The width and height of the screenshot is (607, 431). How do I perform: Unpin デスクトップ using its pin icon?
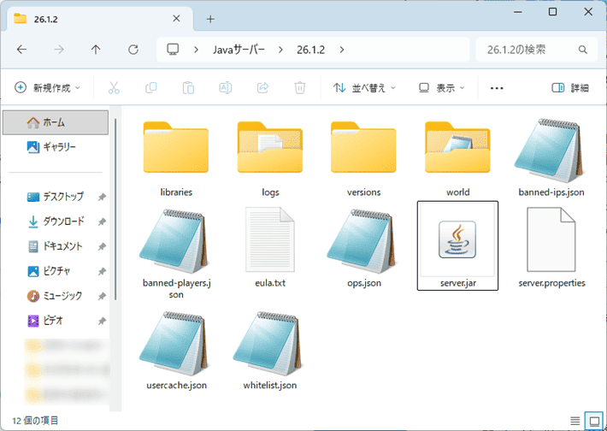[x=102, y=197]
